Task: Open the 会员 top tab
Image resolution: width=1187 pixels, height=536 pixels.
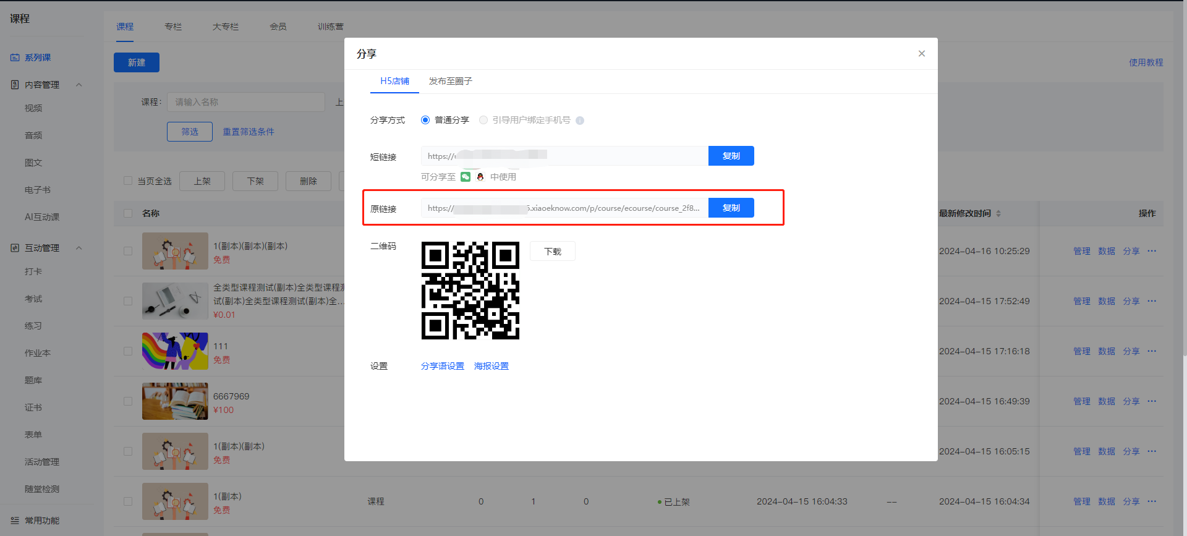Action: click(x=278, y=27)
